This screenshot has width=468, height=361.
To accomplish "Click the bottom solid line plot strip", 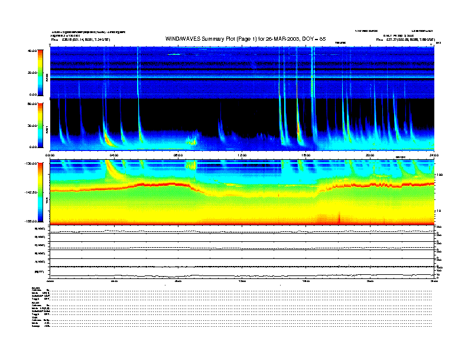I will (x=242, y=273).
